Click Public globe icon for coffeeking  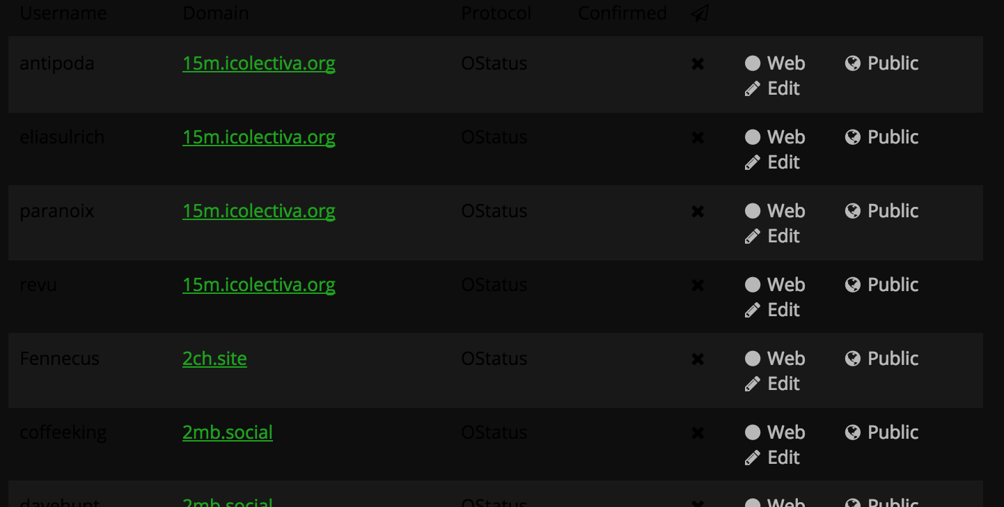[x=853, y=432]
